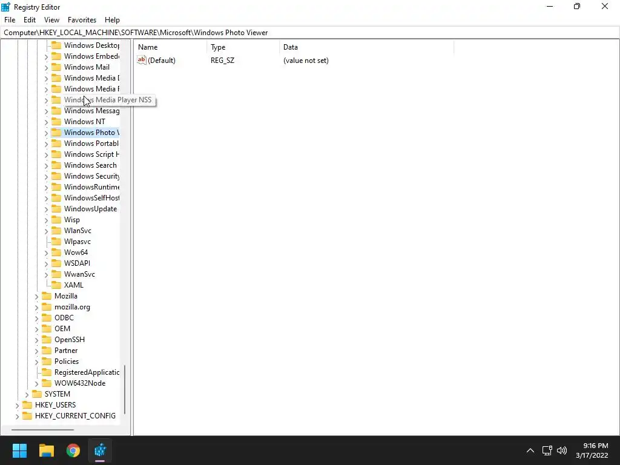Open the taskbar clock and date

click(592, 450)
